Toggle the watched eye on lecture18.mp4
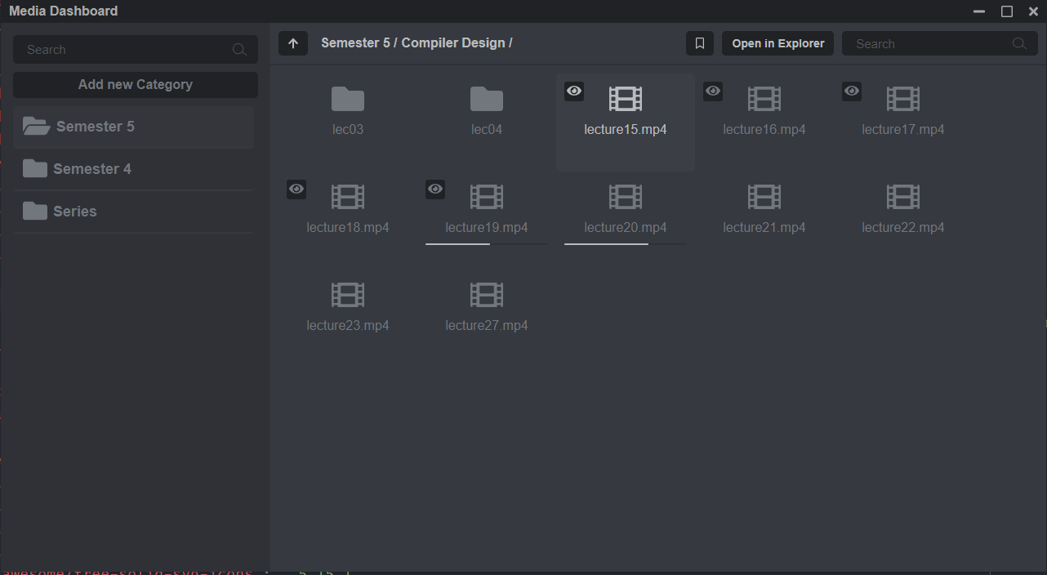 click(x=296, y=189)
